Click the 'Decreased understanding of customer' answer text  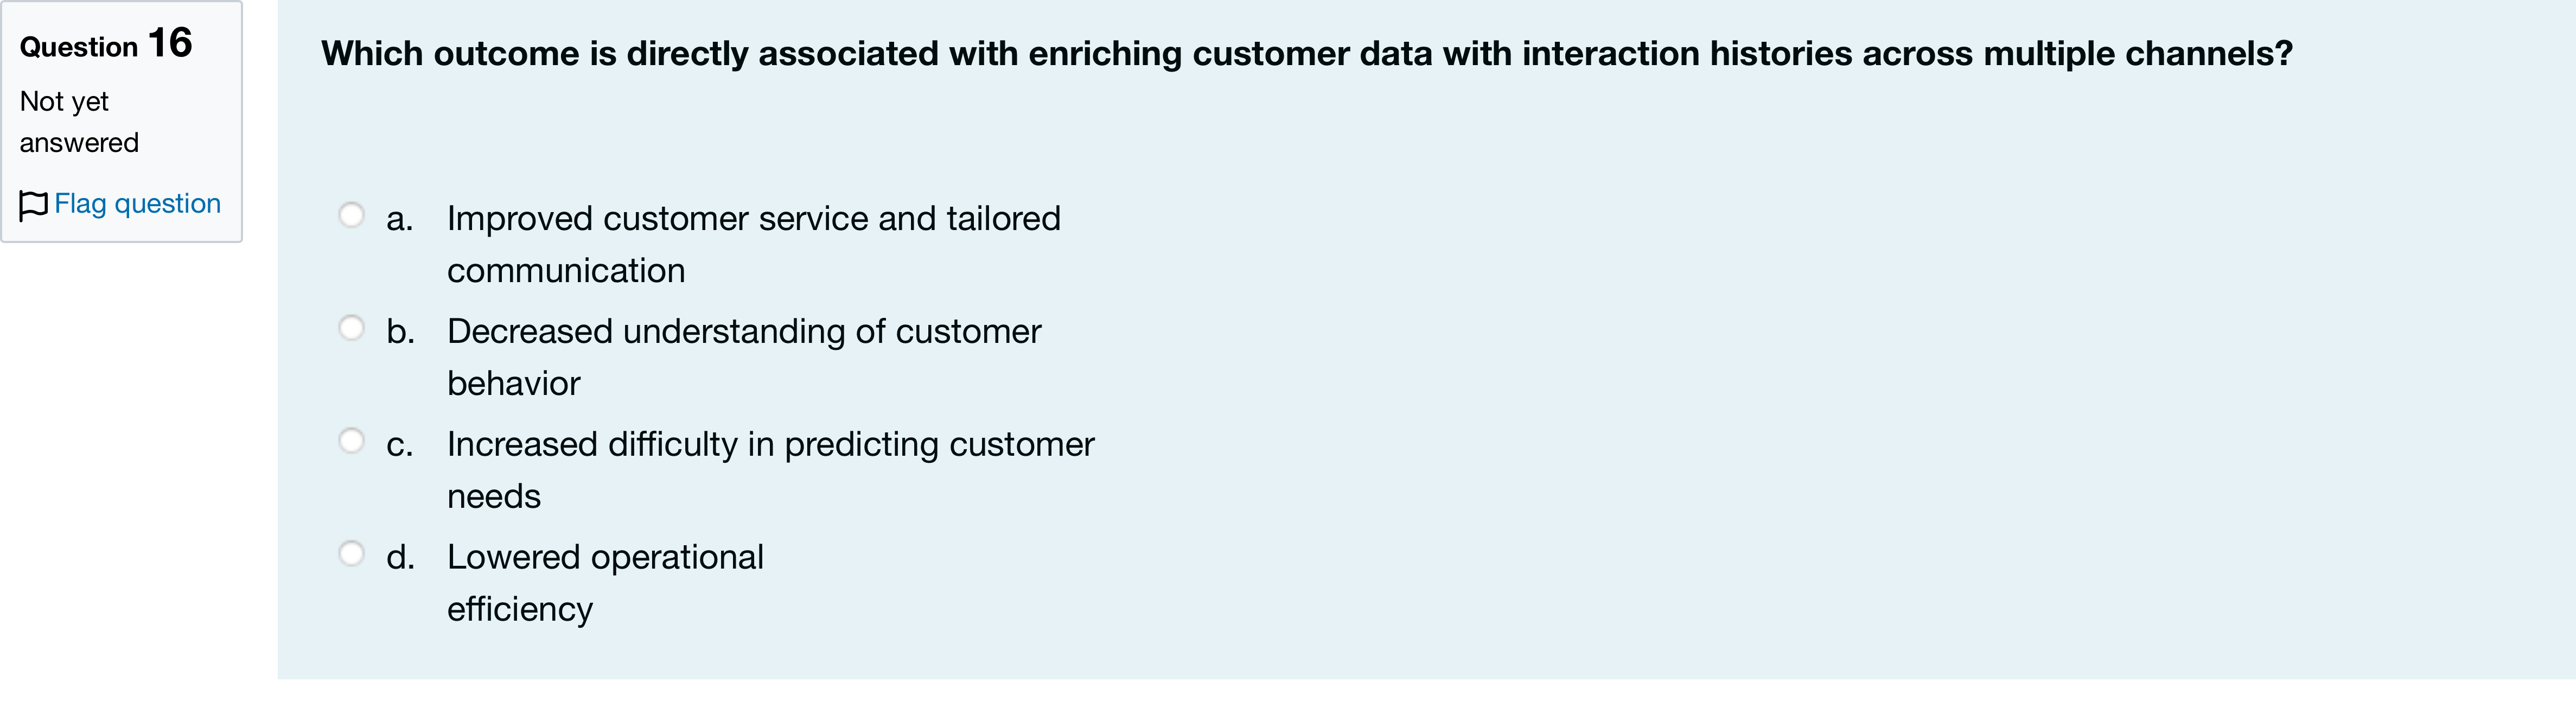744,357
